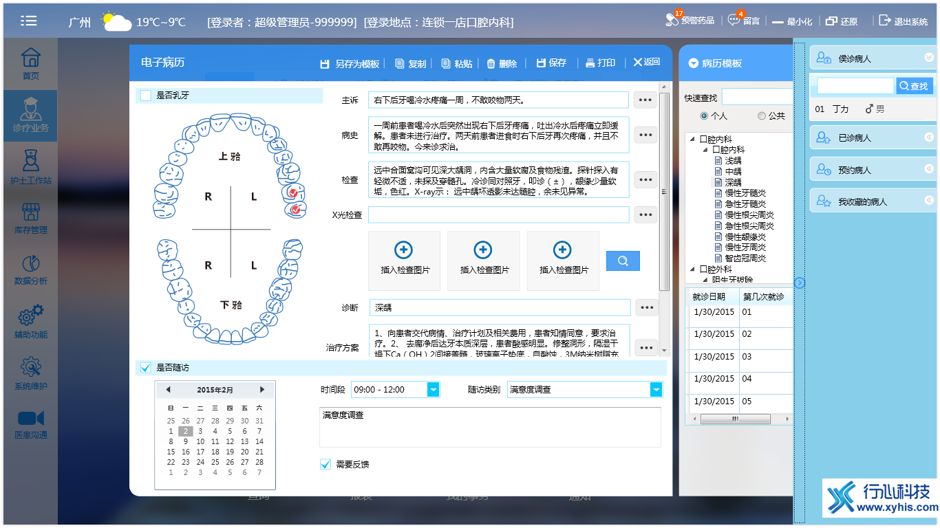Uncheck the 需要反馈 feedback checkbox
The height and width of the screenshot is (528, 940).
pyautogui.click(x=325, y=464)
